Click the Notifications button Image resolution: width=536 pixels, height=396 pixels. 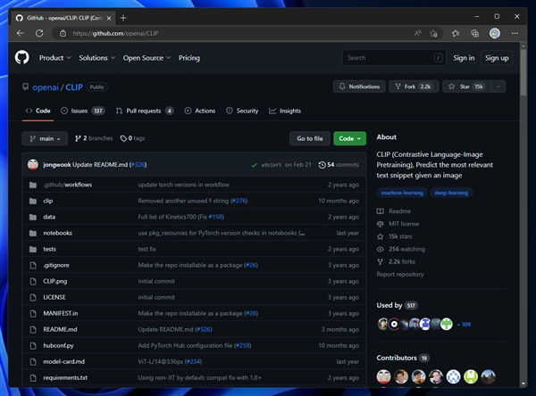coord(359,87)
